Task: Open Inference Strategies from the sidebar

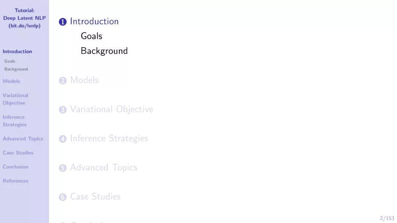Action: (14, 121)
